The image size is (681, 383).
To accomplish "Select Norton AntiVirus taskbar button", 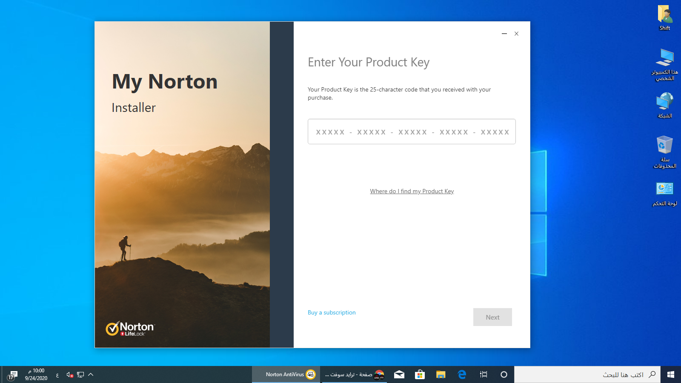I will click(286, 374).
